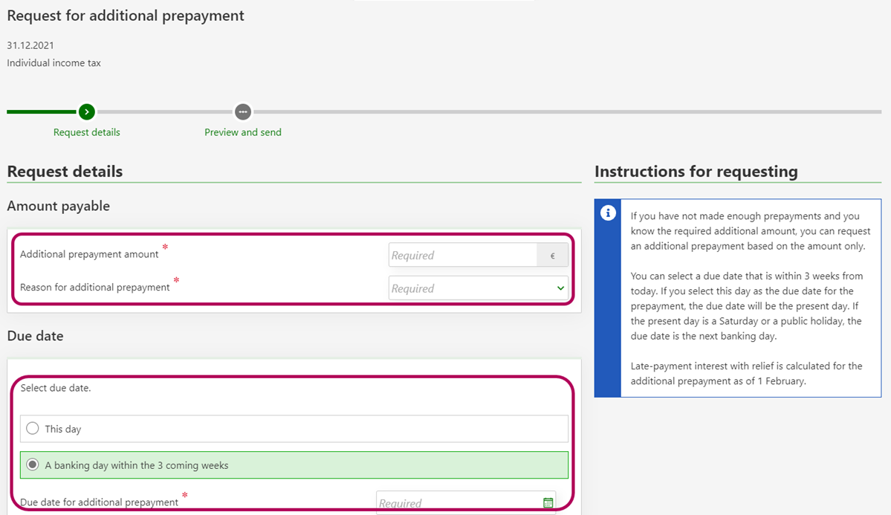Open the calendar date picker icon

548,503
